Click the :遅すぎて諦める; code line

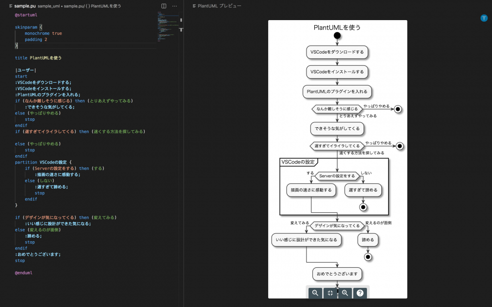51,187
